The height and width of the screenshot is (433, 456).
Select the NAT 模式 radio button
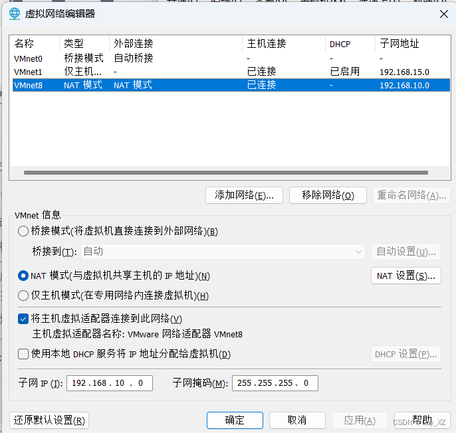coord(23,276)
